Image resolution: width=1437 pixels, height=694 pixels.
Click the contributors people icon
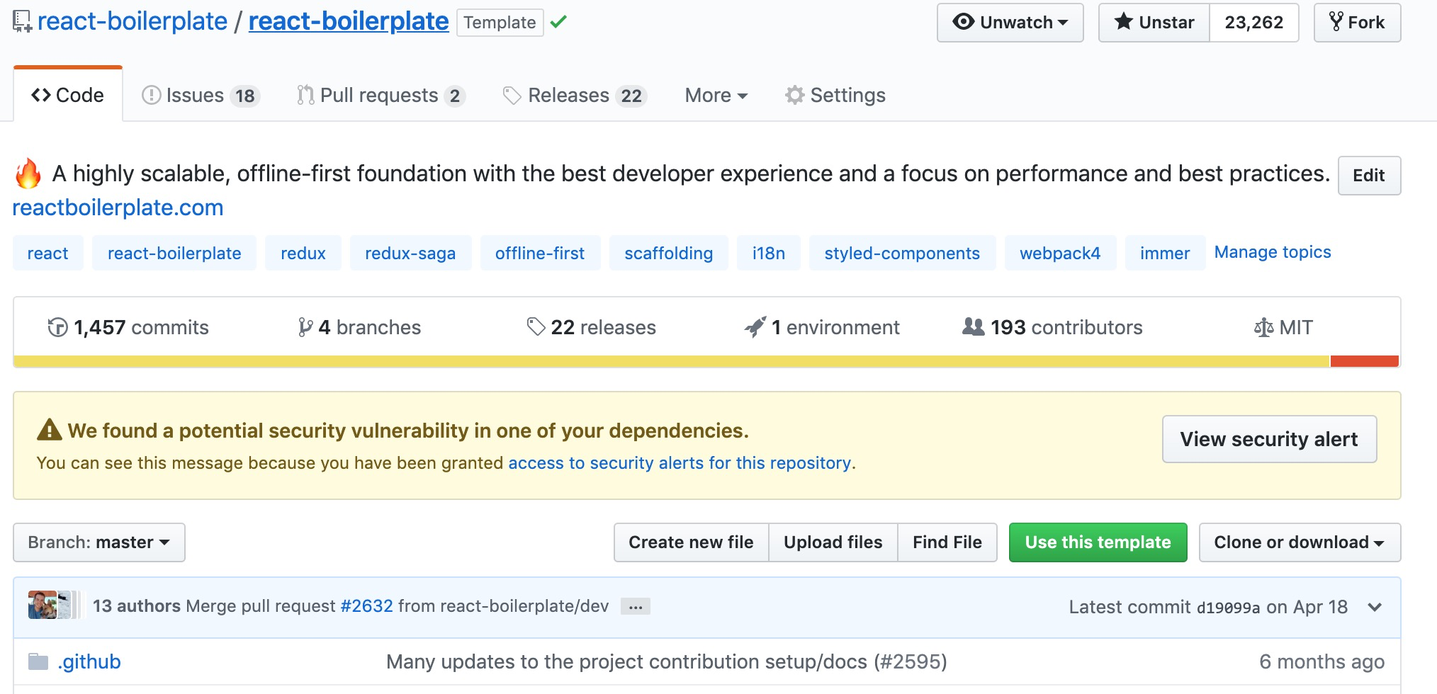point(974,326)
